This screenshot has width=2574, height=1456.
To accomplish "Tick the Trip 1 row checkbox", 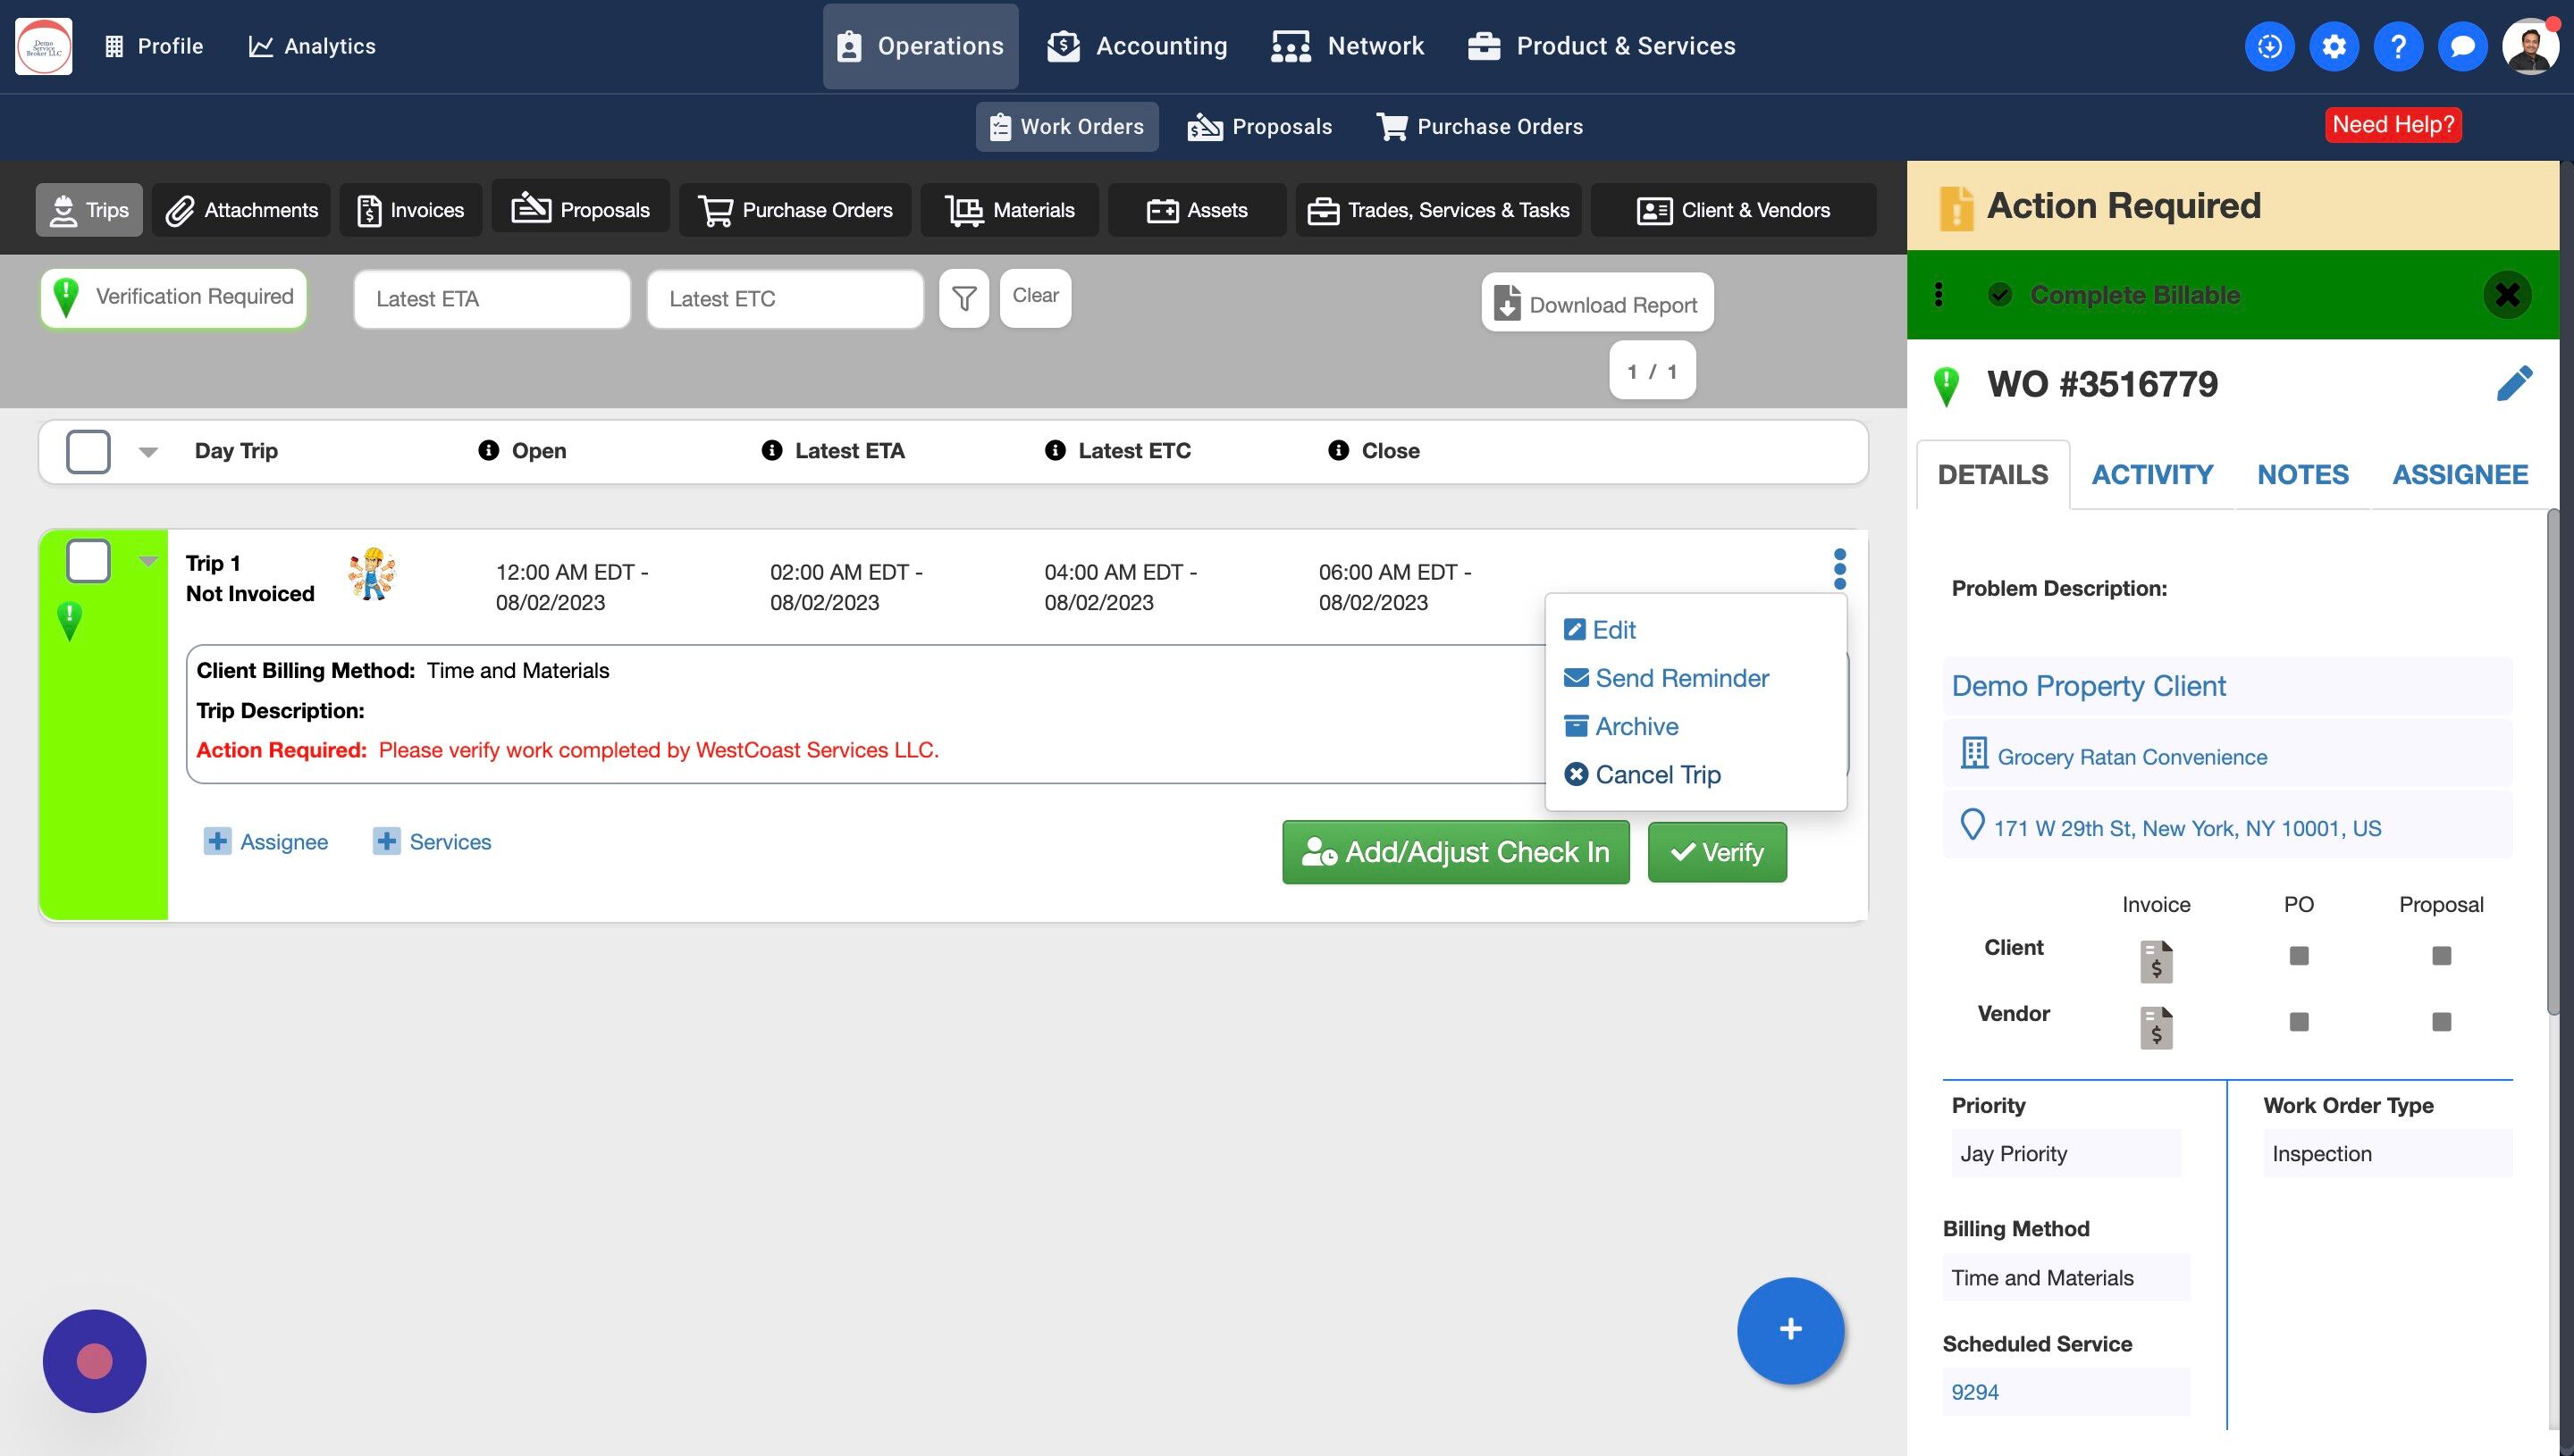I will (88, 561).
